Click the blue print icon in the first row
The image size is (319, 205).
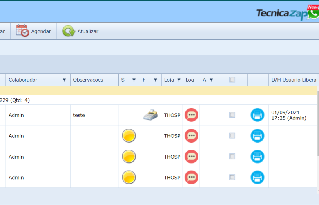(257, 115)
